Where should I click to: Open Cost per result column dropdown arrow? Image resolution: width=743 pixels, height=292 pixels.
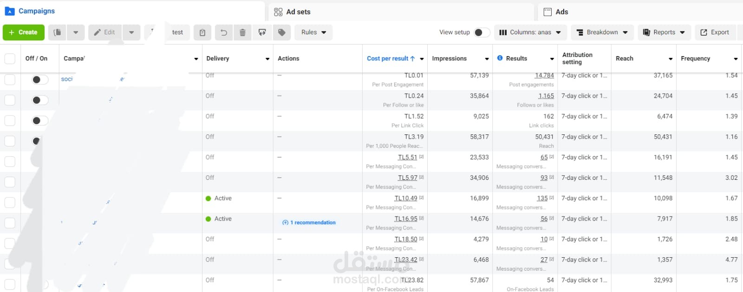click(x=422, y=59)
